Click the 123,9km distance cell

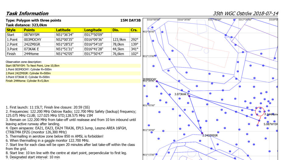click(x=120, y=40)
